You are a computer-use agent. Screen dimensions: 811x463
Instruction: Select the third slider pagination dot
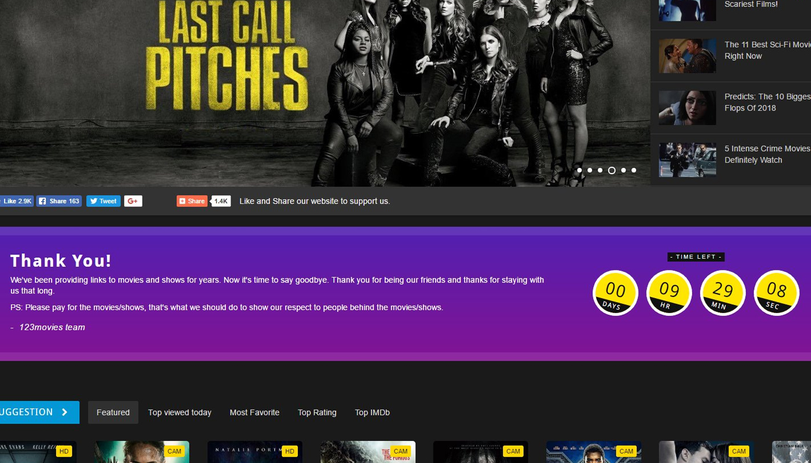click(600, 170)
